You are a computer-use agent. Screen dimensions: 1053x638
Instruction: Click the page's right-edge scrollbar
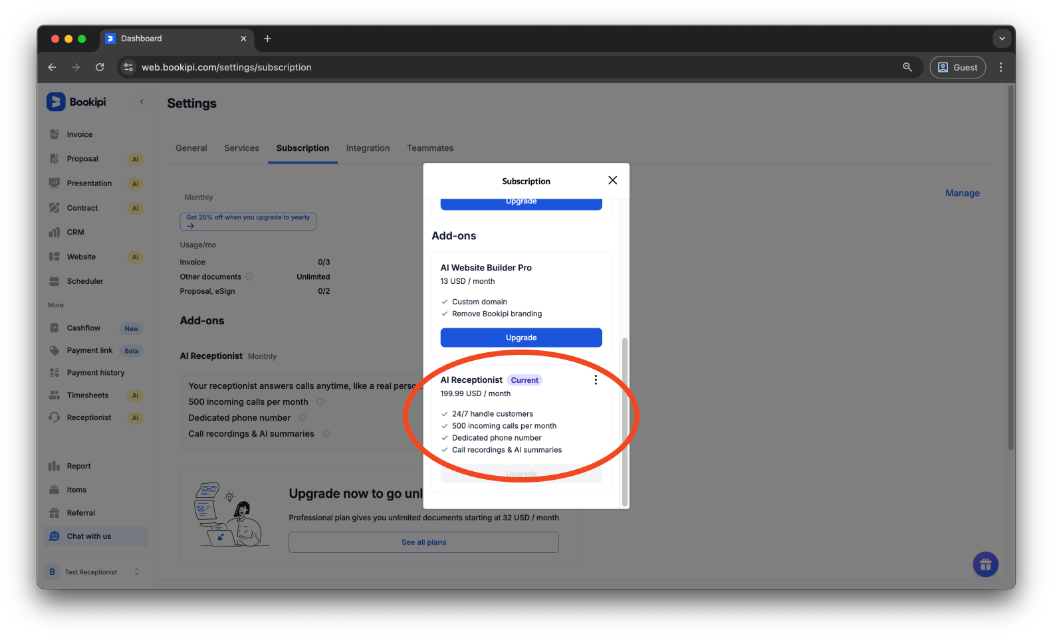point(1010,268)
